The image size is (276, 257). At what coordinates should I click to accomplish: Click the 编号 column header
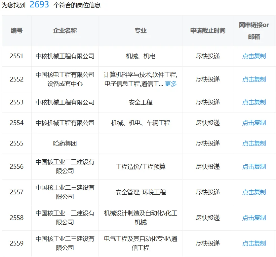(x=16, y=31)
